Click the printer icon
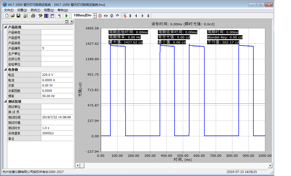 (x=33, y=16)
